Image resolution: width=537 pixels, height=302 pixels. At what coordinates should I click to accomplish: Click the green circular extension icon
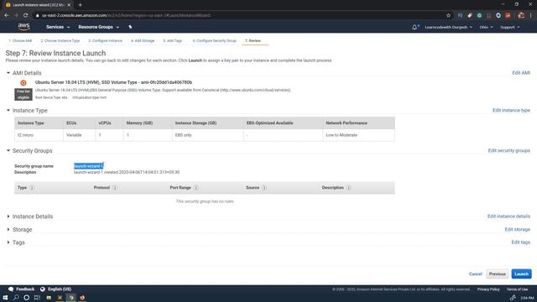click(479, 15)
